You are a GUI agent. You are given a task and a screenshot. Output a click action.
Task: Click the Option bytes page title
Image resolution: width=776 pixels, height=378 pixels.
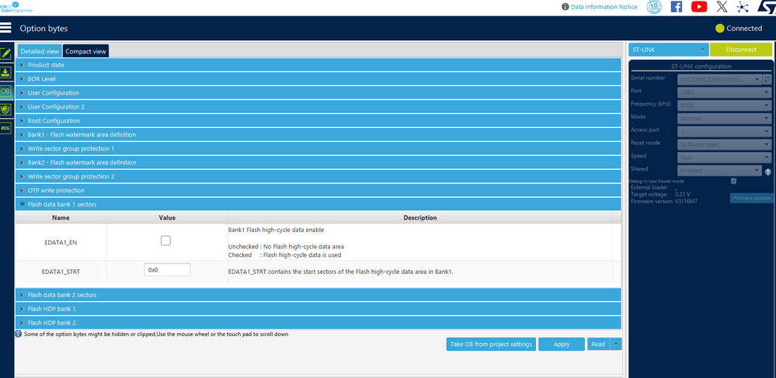[43, 29]
